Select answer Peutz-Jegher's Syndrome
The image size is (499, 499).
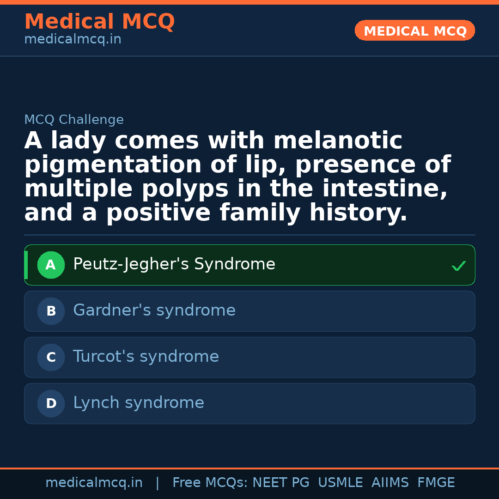click(x=174, y=264)
